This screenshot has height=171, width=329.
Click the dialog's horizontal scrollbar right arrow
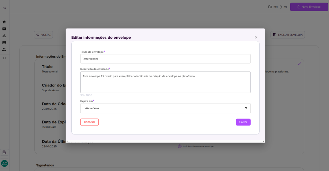(x=263, y=141)
